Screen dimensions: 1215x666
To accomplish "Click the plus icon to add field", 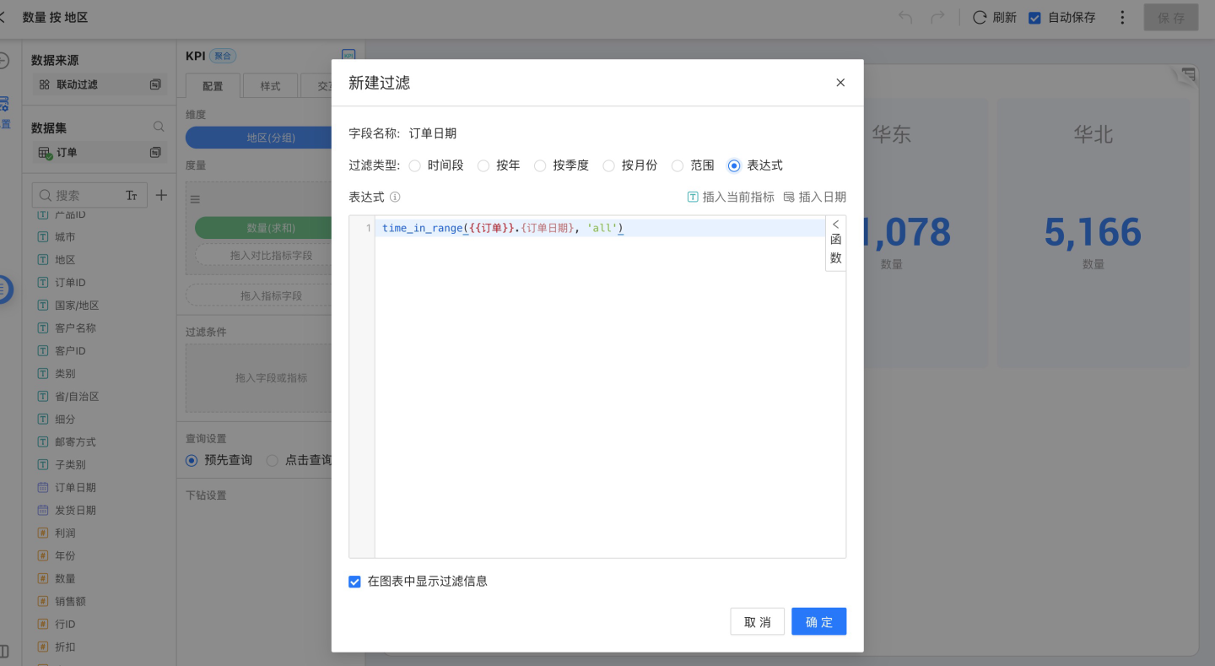I will click(161, 196).
